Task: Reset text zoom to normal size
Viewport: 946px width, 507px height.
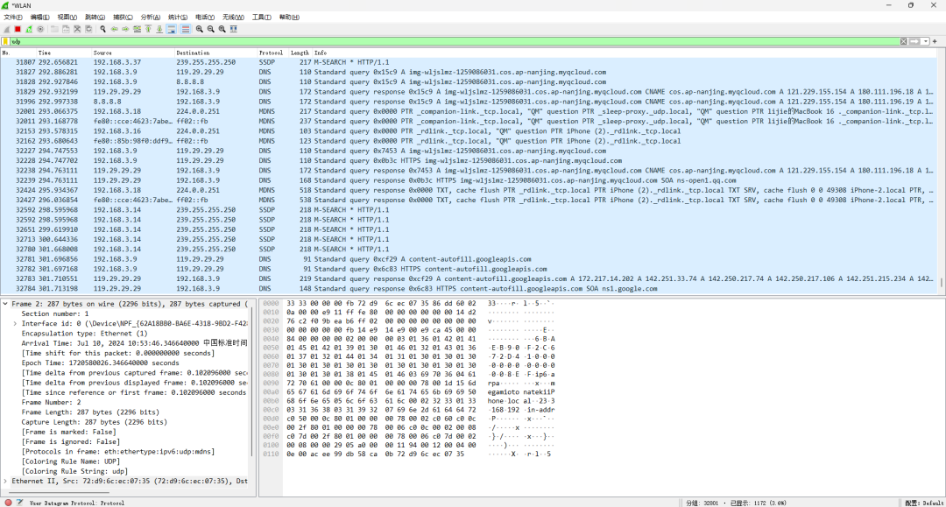Action: tap(222, 29)
